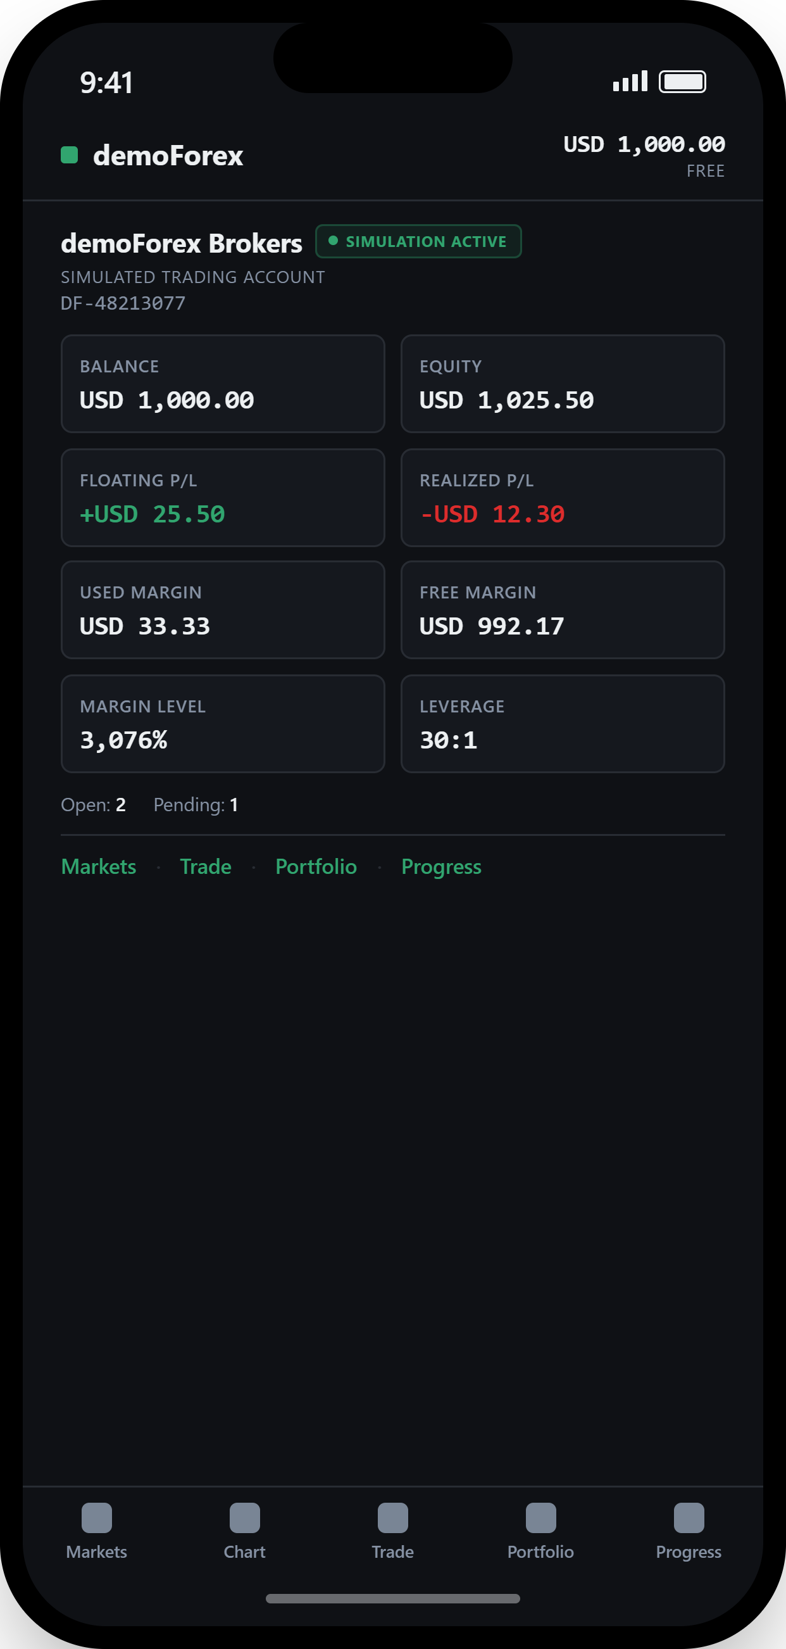Open the Markets link below stats
Image resolution: width=786 pixels, height=1649 pixels.
(x=99, y=866)
